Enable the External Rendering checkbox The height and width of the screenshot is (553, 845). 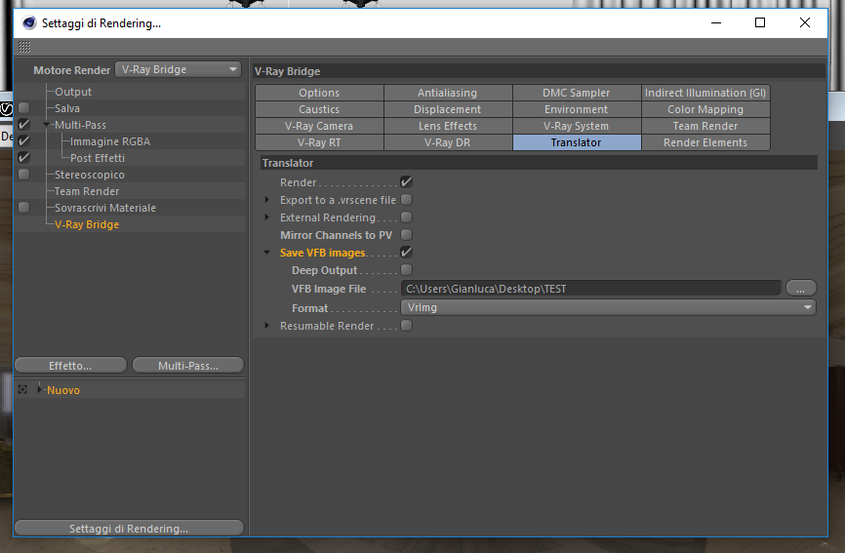pyautogui.click(x=406, y=217)
